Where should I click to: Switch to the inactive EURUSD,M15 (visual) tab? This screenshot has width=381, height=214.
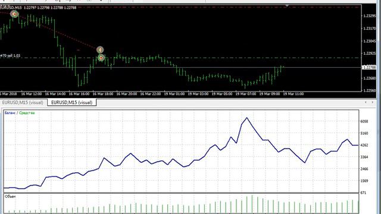click(23, 102)
